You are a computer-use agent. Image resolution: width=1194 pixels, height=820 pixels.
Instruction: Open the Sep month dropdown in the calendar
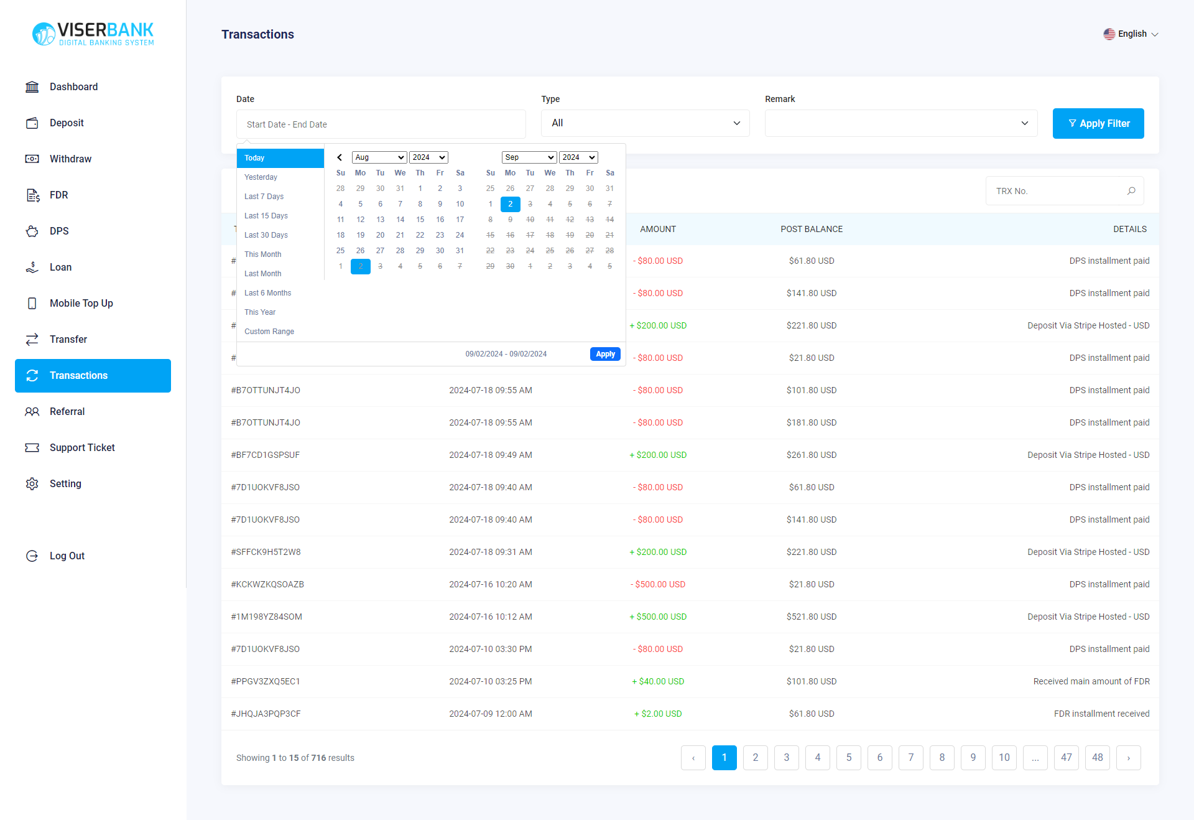[529, 157]
